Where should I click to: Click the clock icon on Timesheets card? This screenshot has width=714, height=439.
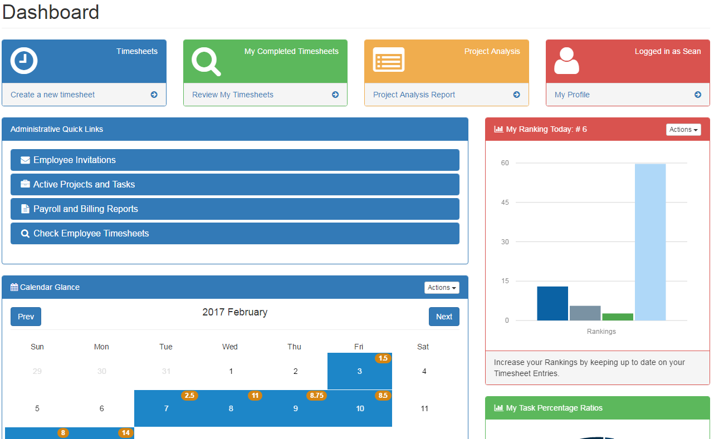24,61
